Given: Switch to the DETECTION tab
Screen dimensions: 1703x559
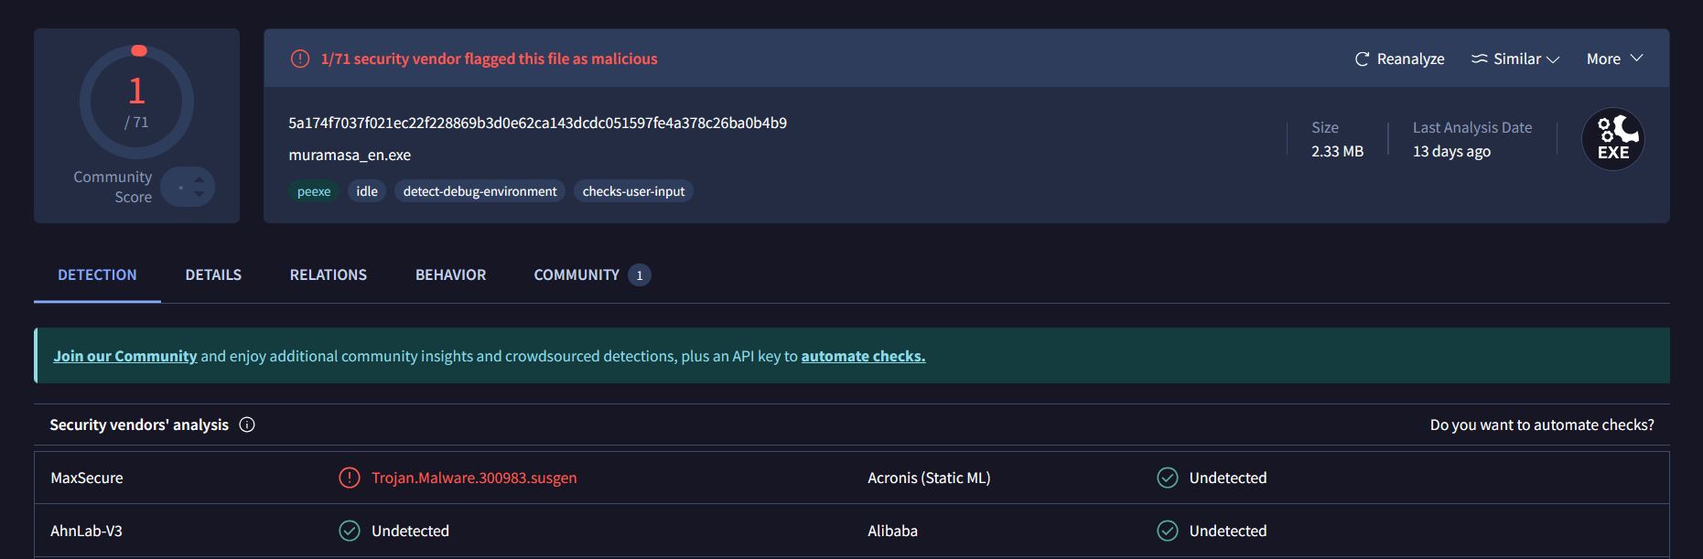Looking at the screenshot, I should point(97,274).
